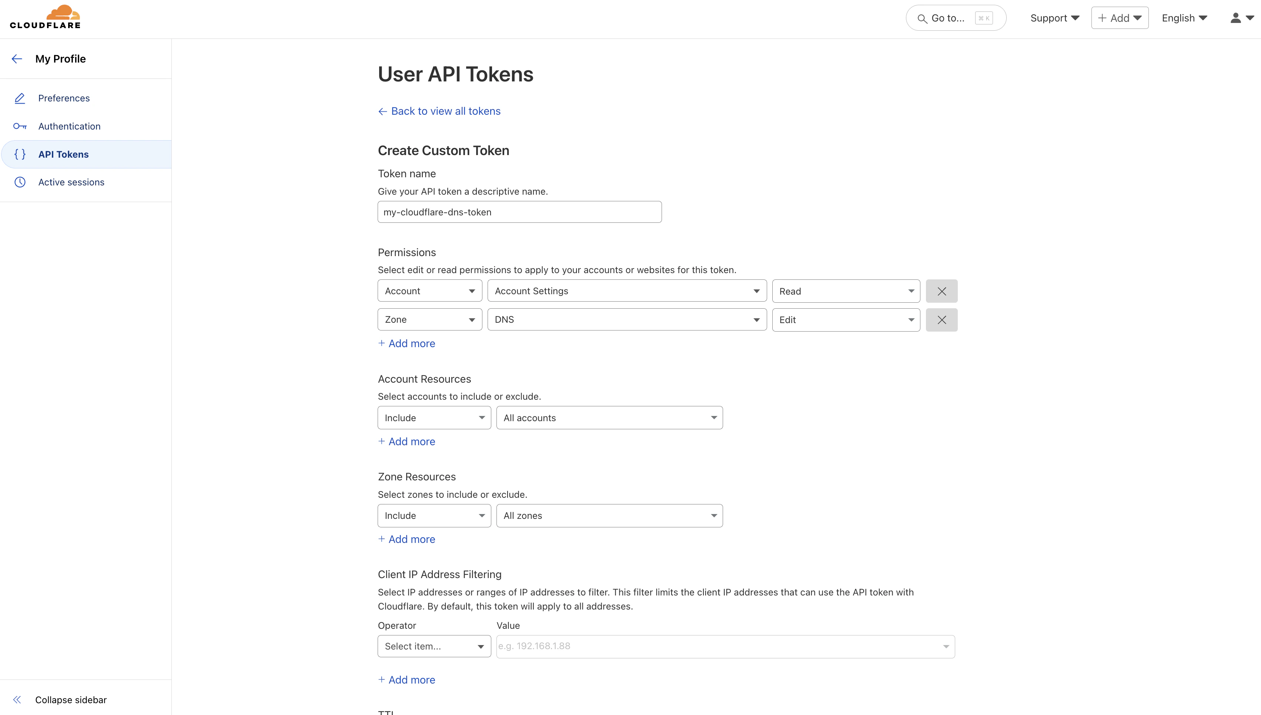Click the Go to search box

coord(956,18)
